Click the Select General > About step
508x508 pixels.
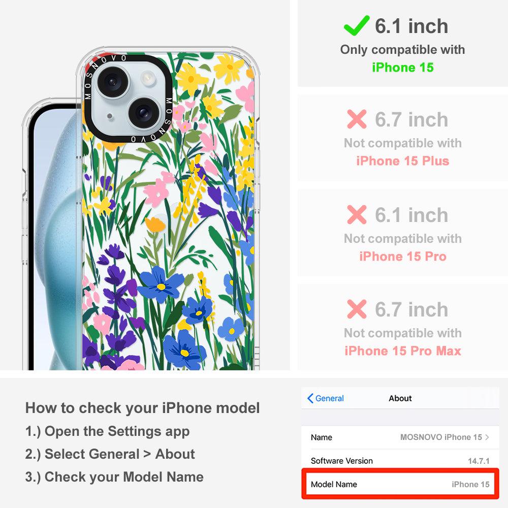pos(110,454)
